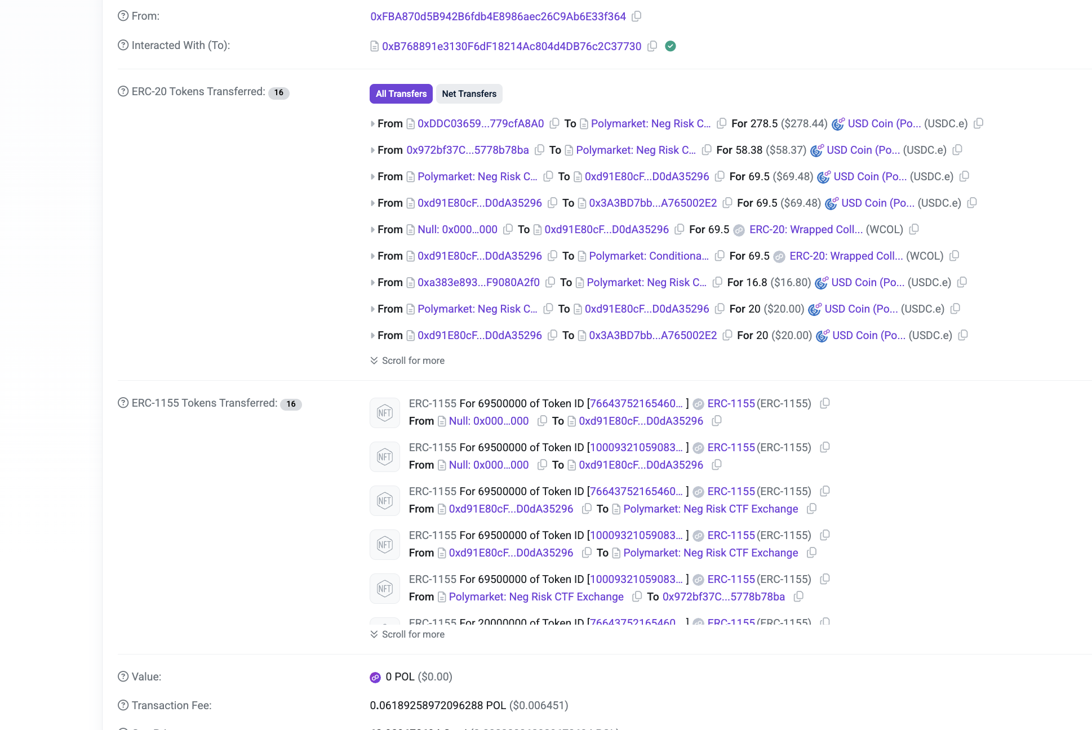Expand the 278.5 USDC.e transfer row

click(372, 124)
